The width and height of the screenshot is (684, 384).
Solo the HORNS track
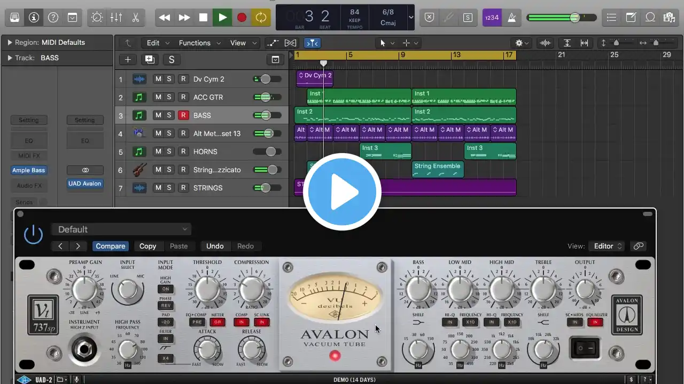tap(169, 151)
